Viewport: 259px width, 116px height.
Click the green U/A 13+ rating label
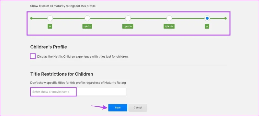(x=128, y=26)
